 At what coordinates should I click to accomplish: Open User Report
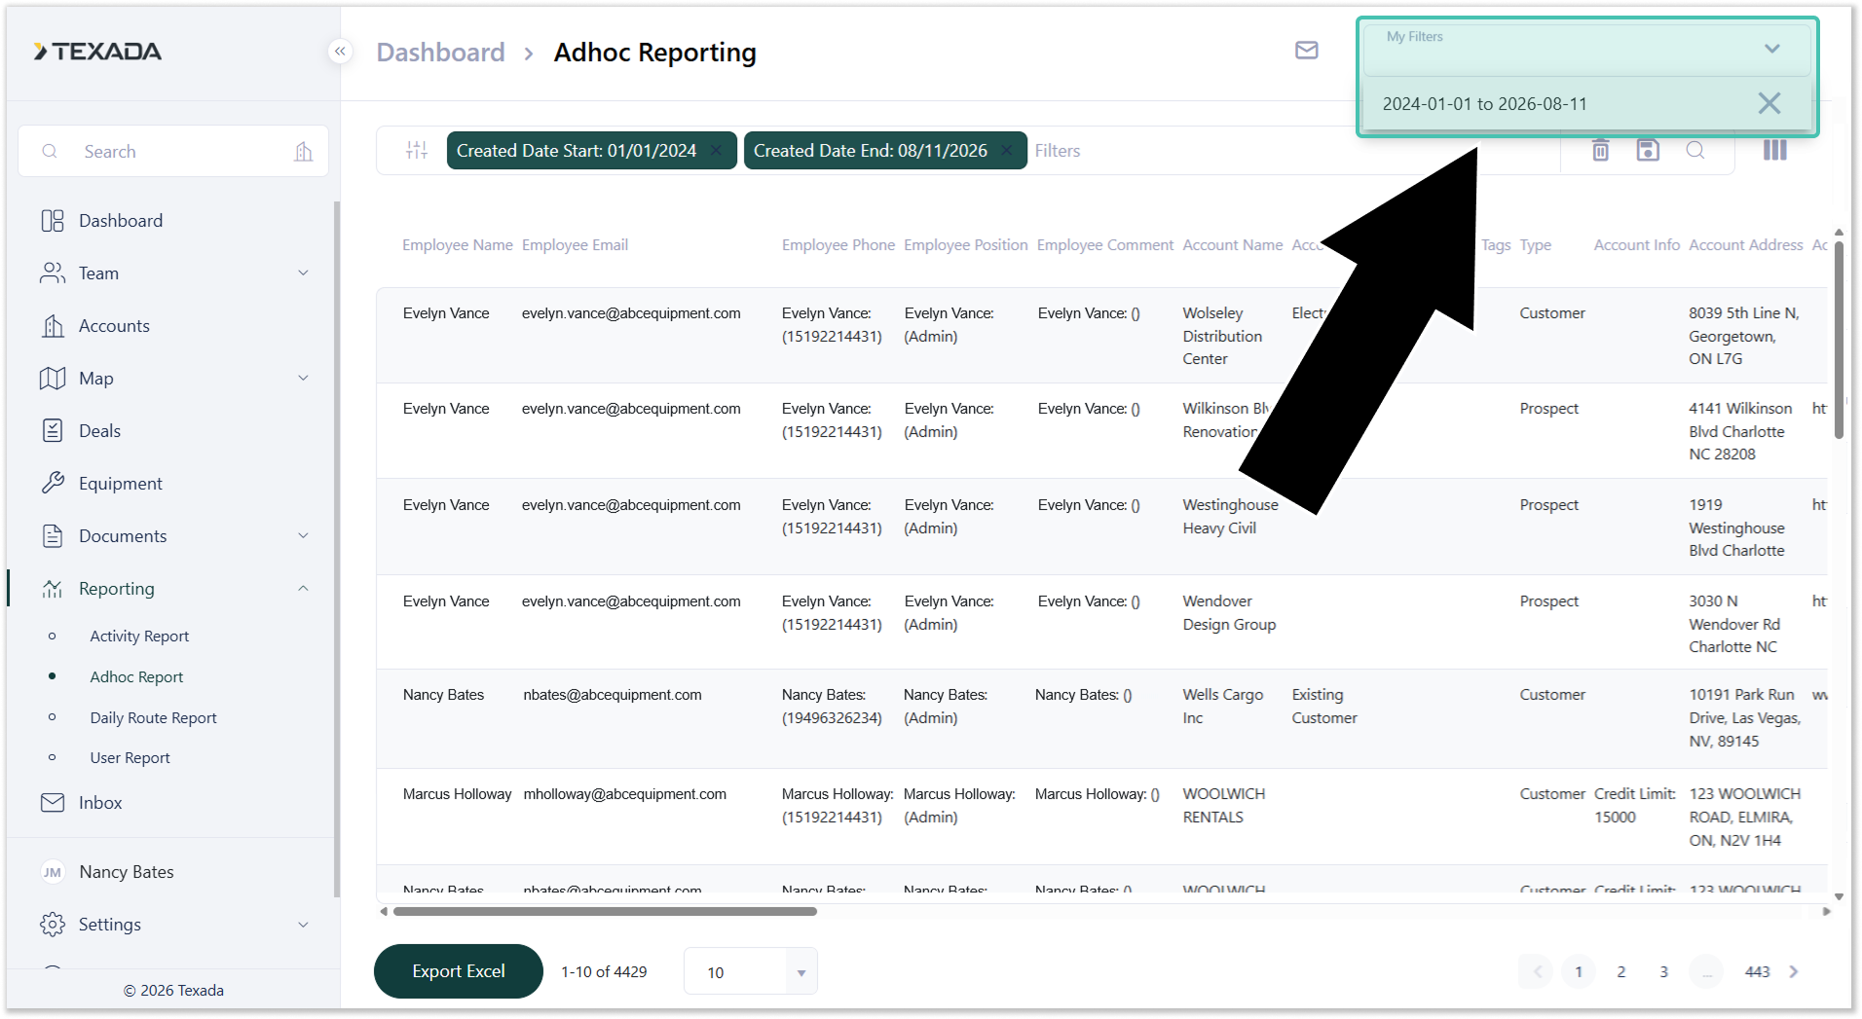(x=130, y=758)
